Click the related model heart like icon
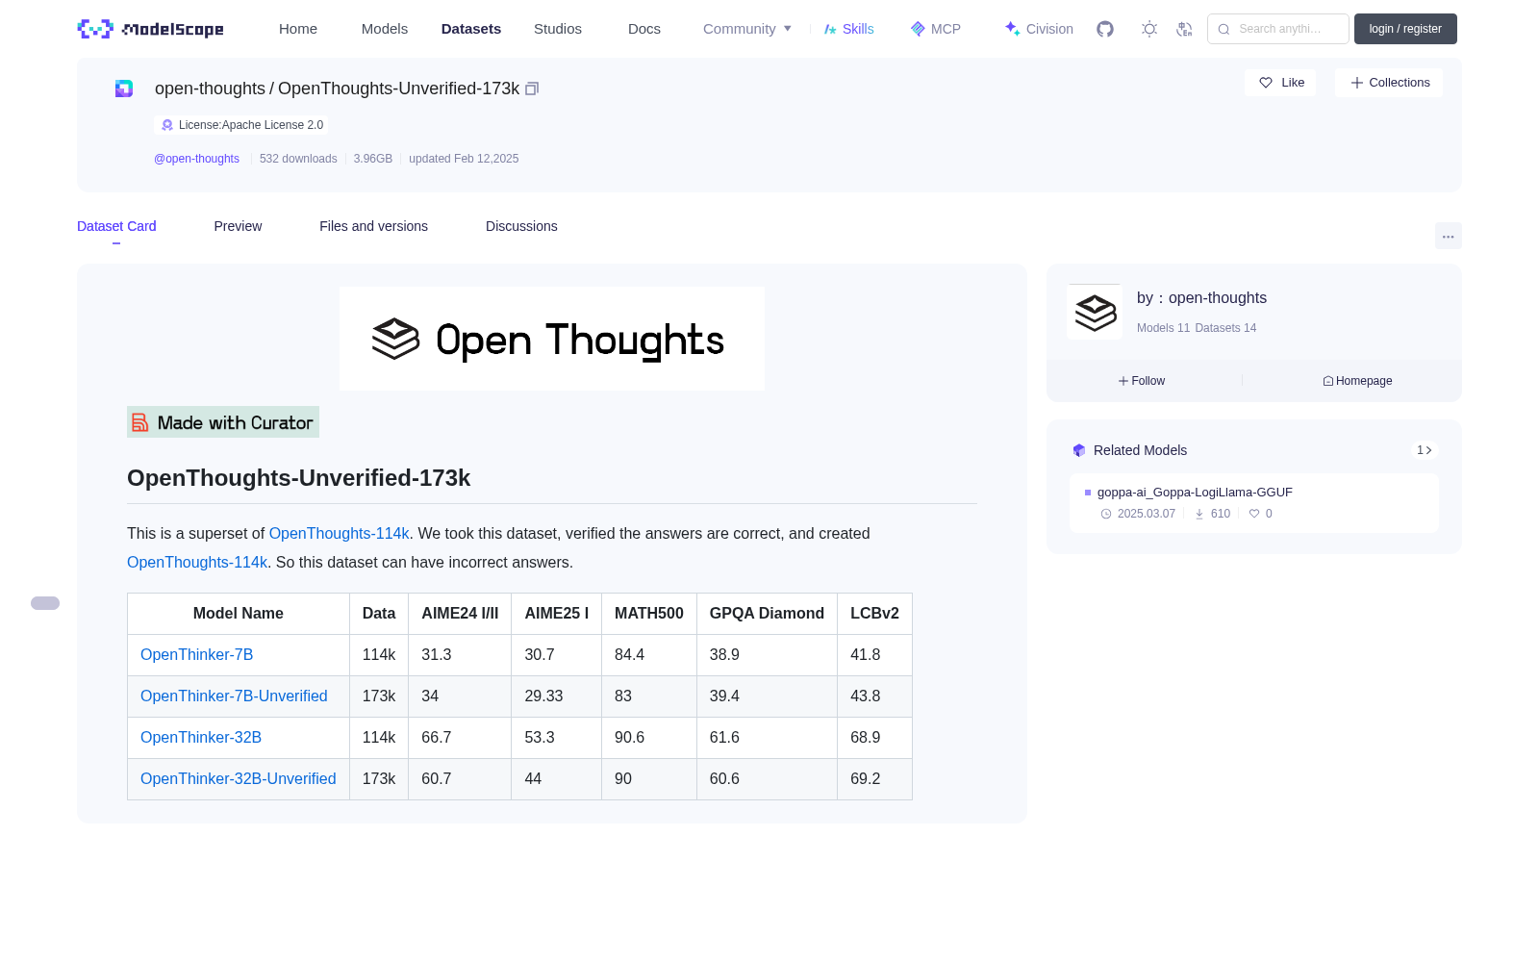Image resolution: width=1539 pixels, height=962 pixels. coord(1254,514)
